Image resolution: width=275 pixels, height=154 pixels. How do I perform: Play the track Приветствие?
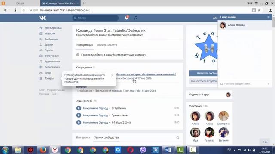click(79, 115)
